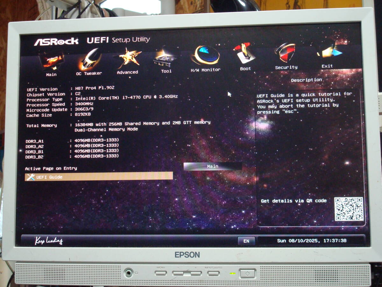
Task: Click the Keep Leading slogan
Action: point(49,241)
